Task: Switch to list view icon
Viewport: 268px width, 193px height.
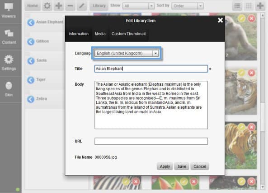Action: 237,6
